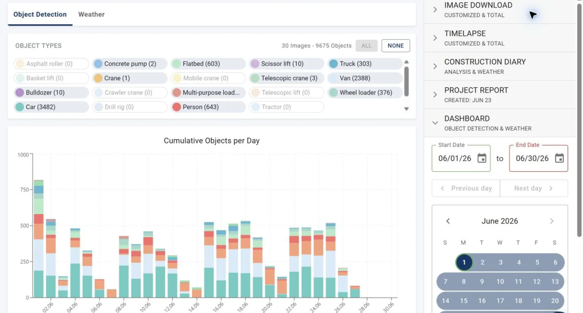The image size is (583, 313).
Task: Open the Start Date calendar icon
Action: point(482,158)
